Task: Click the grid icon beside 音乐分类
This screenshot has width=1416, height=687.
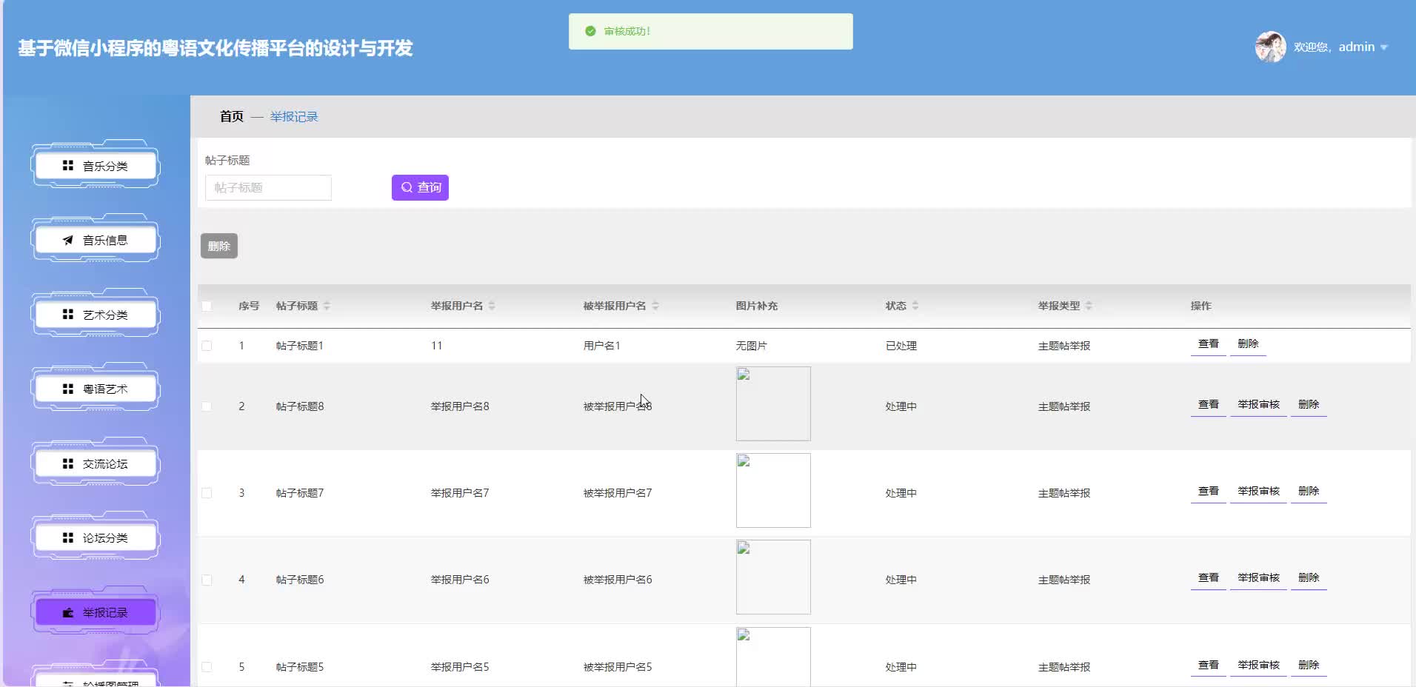Action: [x=68, y=166]
